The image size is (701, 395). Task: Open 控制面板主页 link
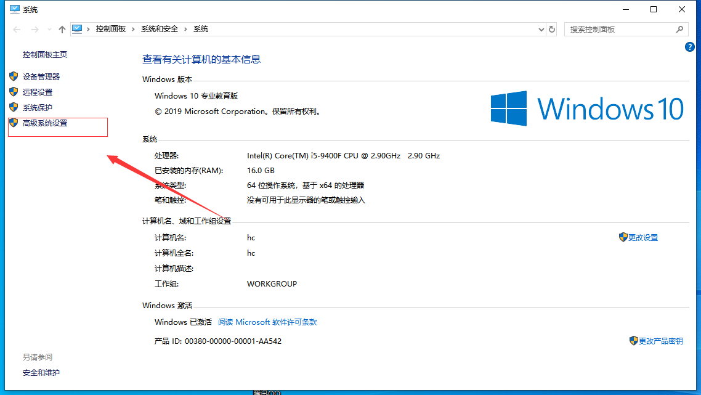click(45, 55)
